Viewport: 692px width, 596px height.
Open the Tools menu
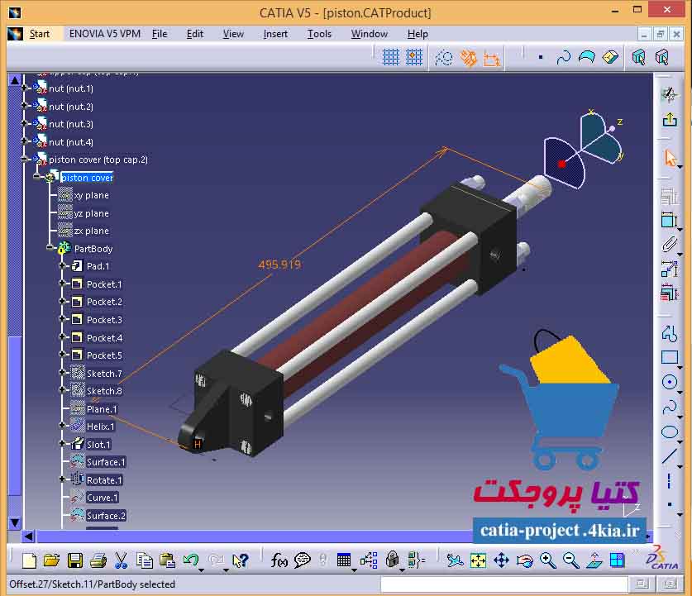click(x=319, y=34)
